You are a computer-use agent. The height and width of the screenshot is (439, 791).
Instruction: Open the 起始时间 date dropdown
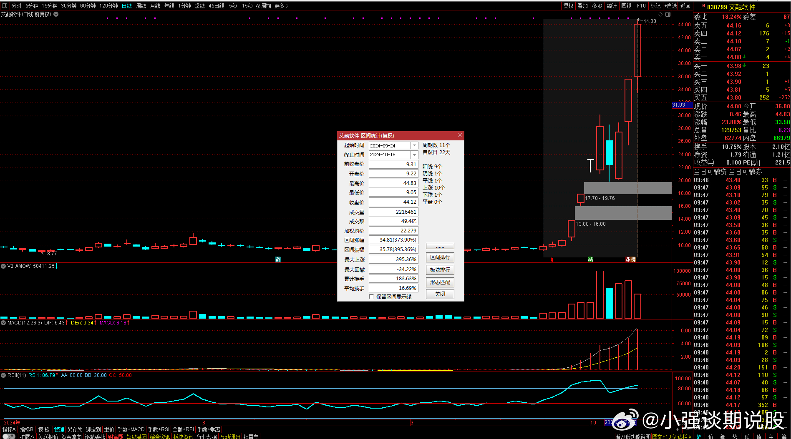pos(414,145)
